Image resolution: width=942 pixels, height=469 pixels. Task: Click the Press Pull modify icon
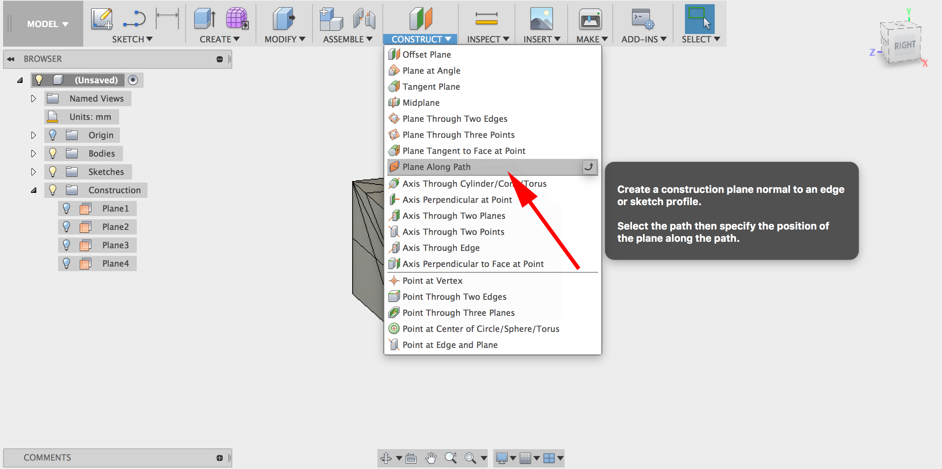[x=284, y=19]
